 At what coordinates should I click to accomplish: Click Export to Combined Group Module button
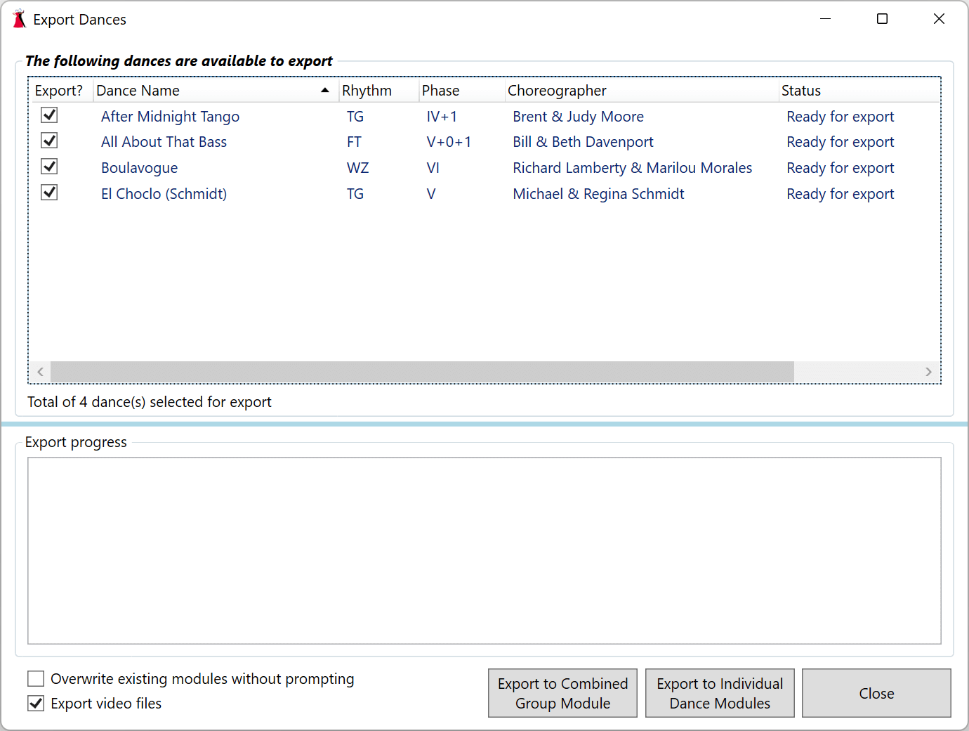pos(562,693)
